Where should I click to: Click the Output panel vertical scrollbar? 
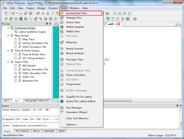point(181,119)
